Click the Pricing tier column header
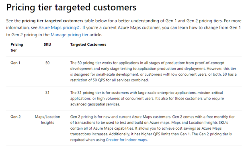This screenshot has height=149, width=242. (x=16, y=47)
